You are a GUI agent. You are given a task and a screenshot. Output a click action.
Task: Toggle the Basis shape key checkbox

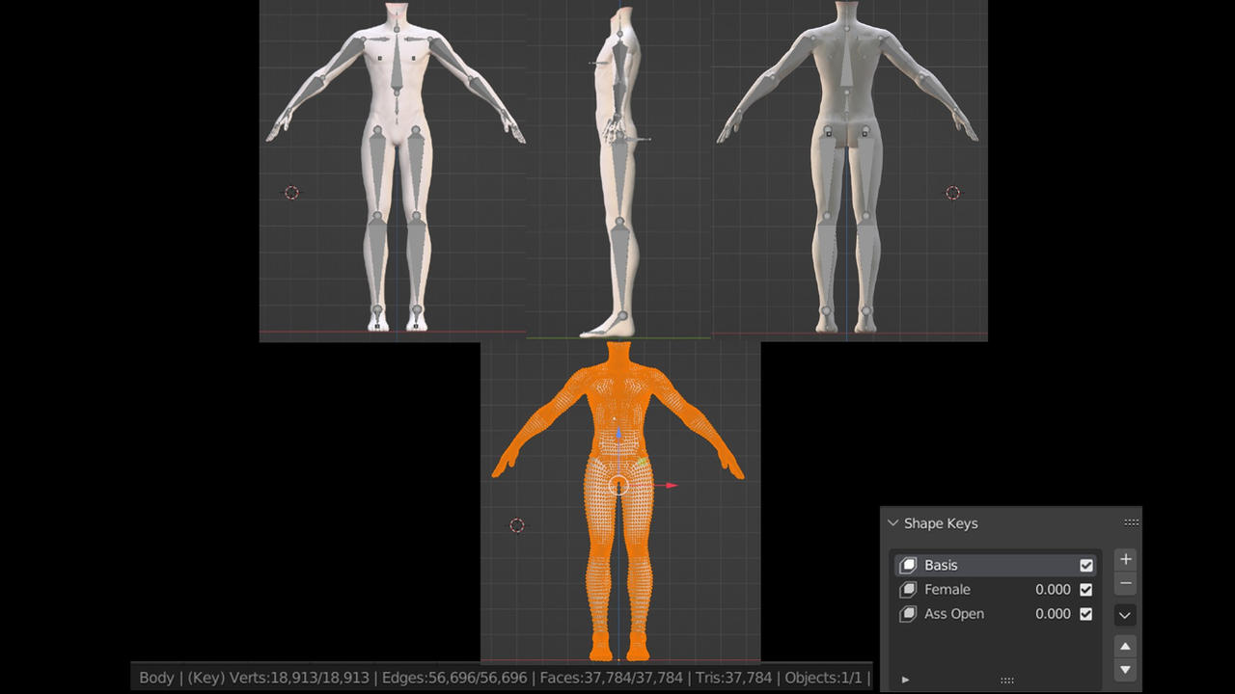(1086, 566)
